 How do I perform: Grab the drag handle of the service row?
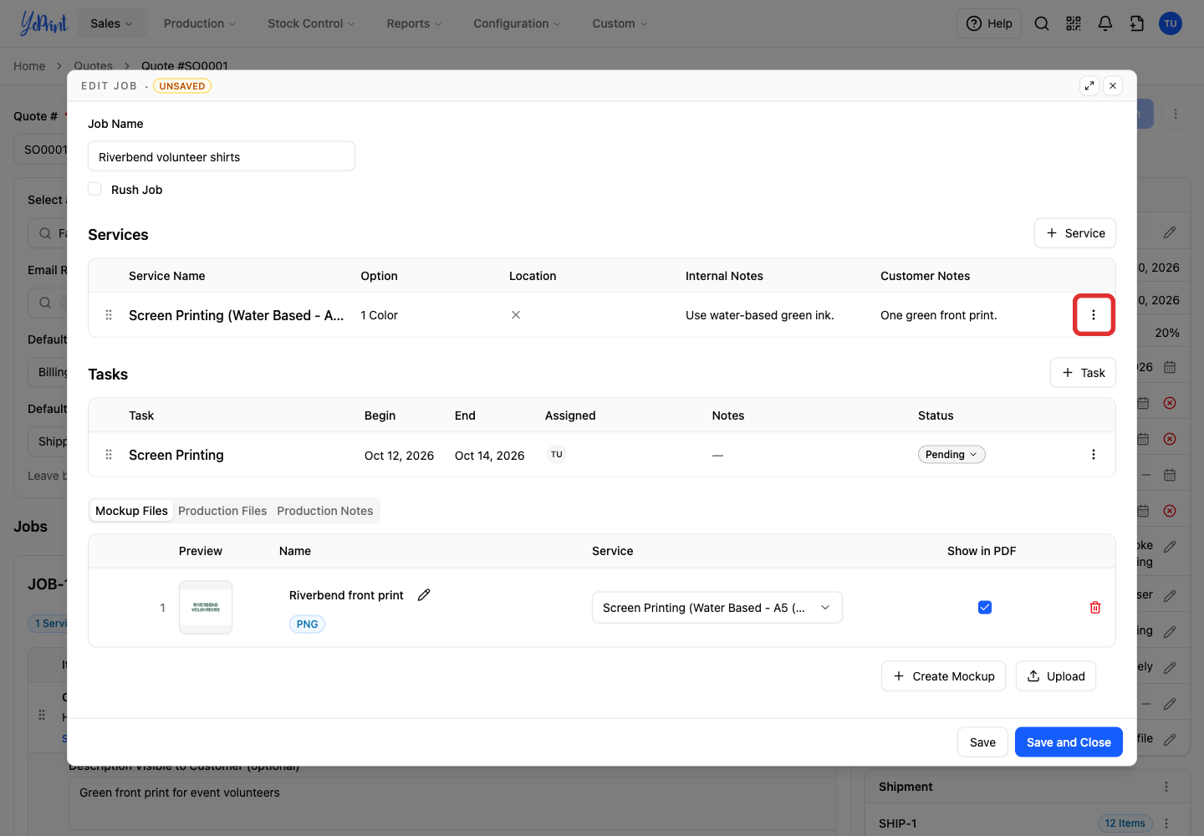(109, 315)
